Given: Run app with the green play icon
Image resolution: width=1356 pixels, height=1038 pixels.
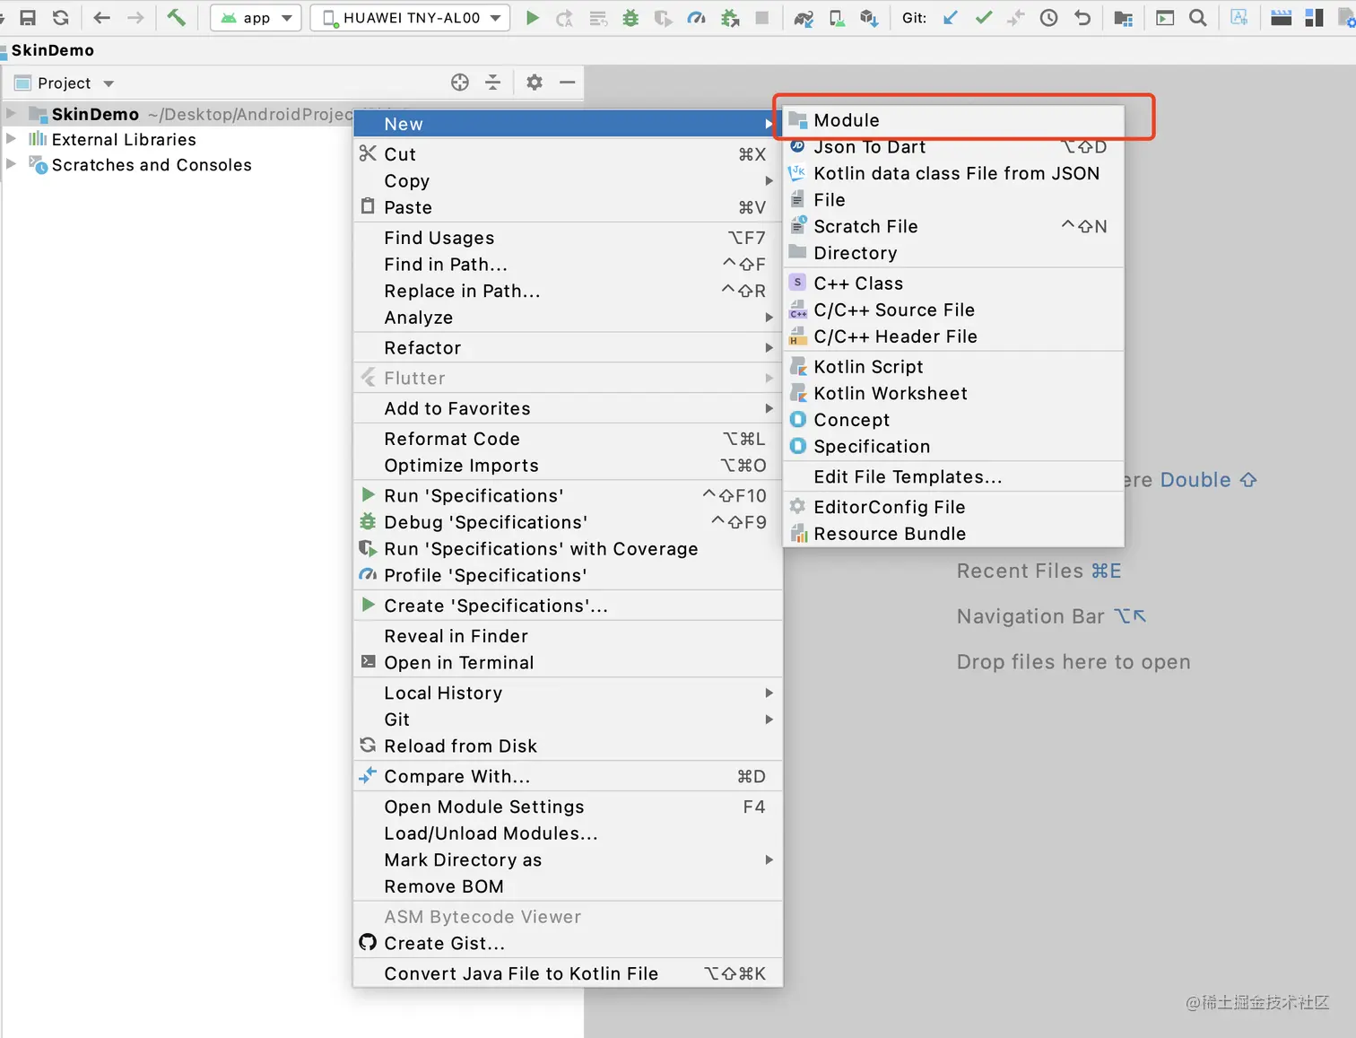Looking at the screenshot, I should (533, 18).
